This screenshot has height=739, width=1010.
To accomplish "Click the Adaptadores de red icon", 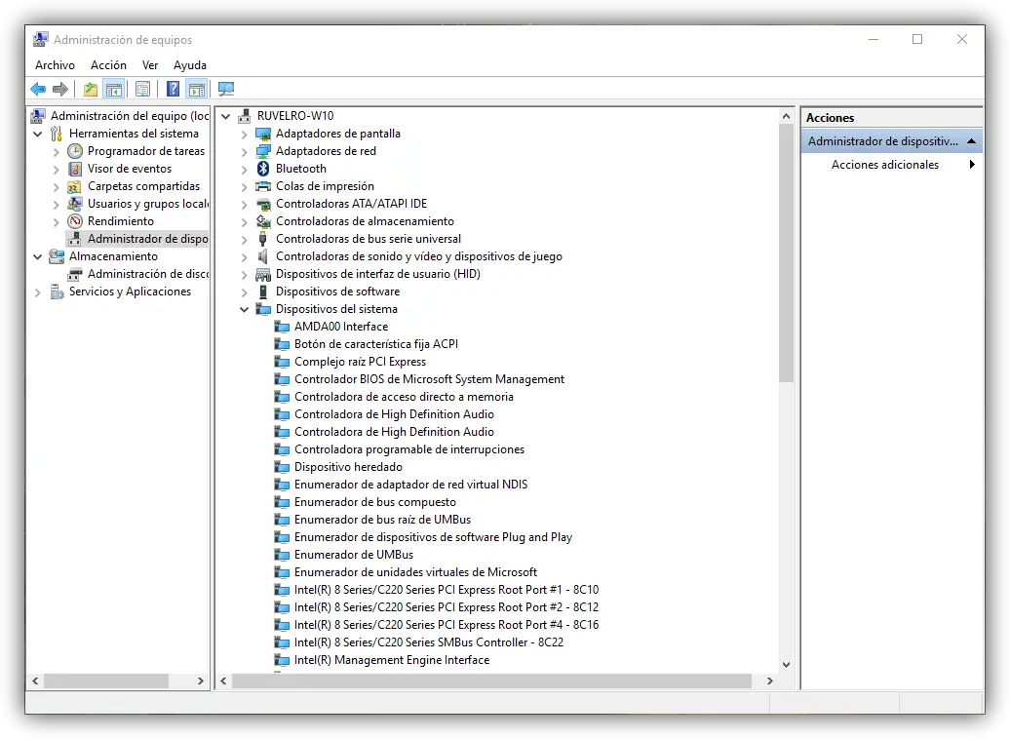I will (263, 151).
